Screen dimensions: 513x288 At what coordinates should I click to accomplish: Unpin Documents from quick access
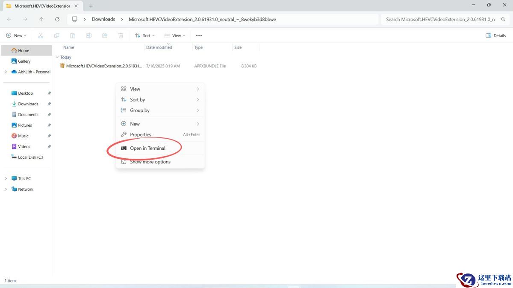(49, 114)
